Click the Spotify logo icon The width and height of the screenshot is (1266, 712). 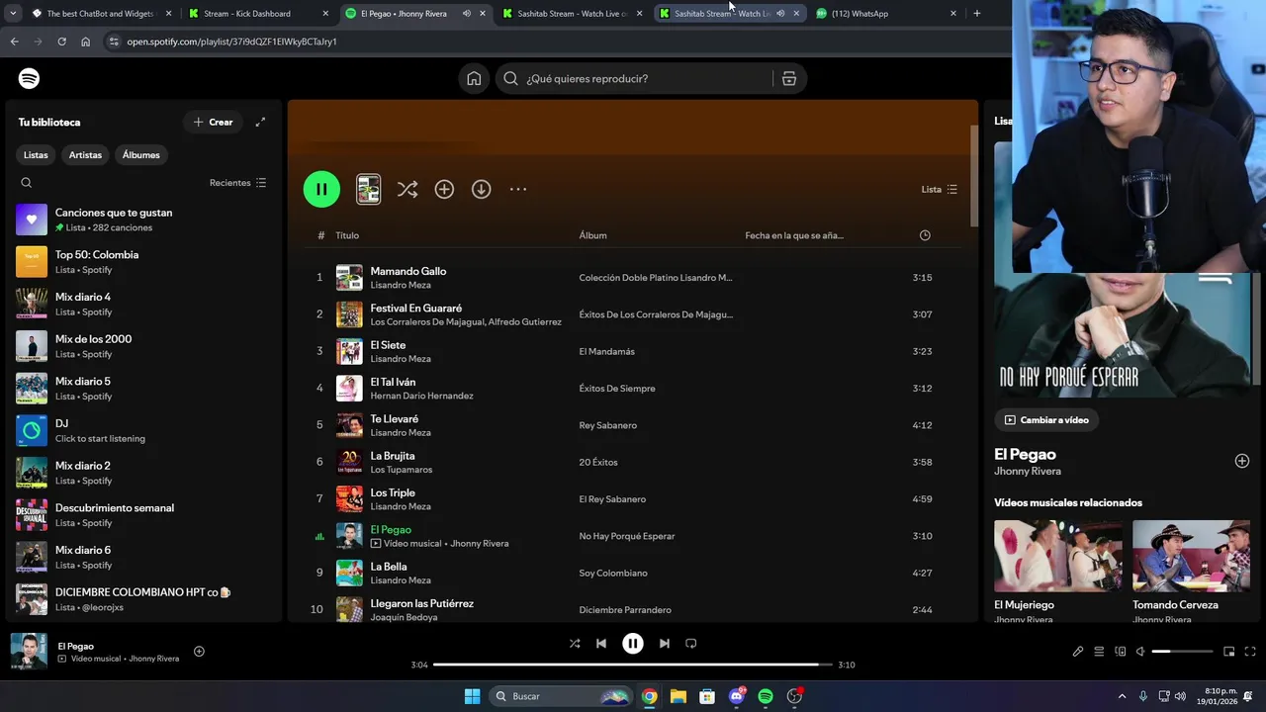pyautogui.click(x=30, y=78)
